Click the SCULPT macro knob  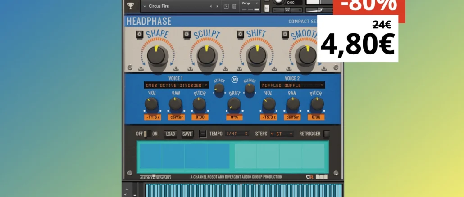[207, 56]
